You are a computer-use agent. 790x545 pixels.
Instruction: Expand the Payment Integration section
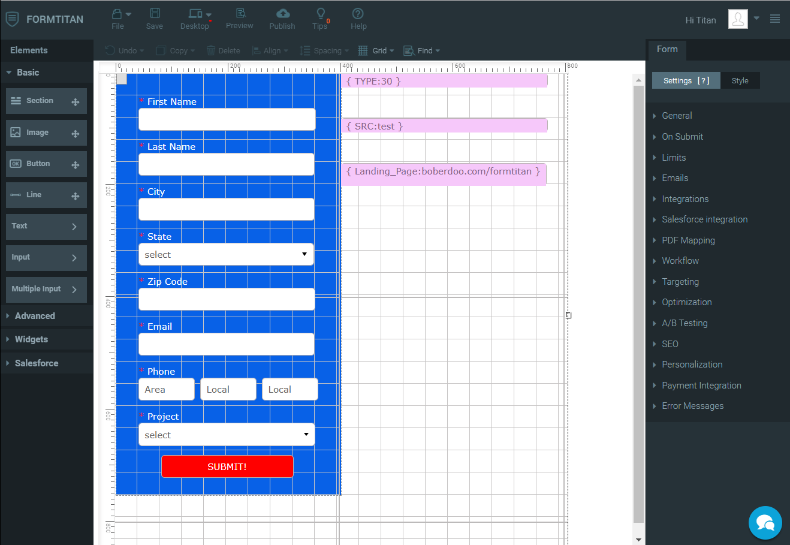(x=701, y=386)
